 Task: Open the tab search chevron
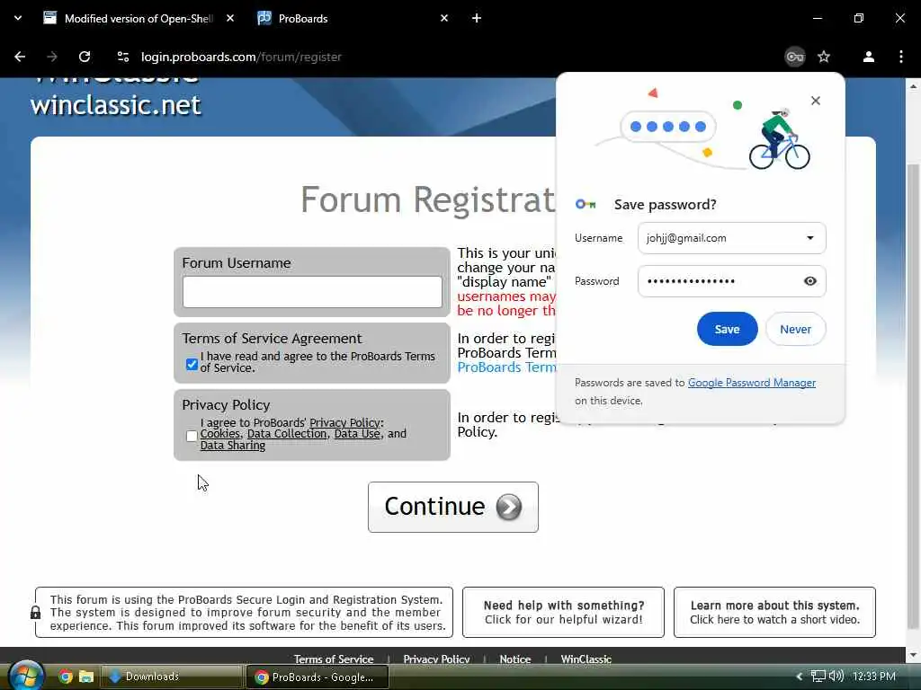click(x=18, y=18)
